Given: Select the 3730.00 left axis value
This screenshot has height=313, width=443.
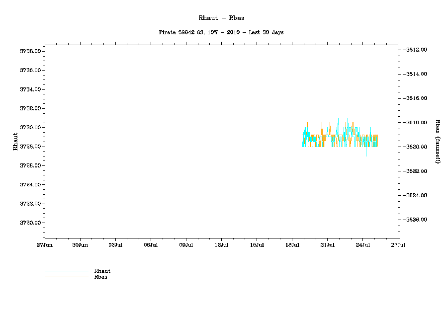Looking at the screenshot, I should 30,128.
